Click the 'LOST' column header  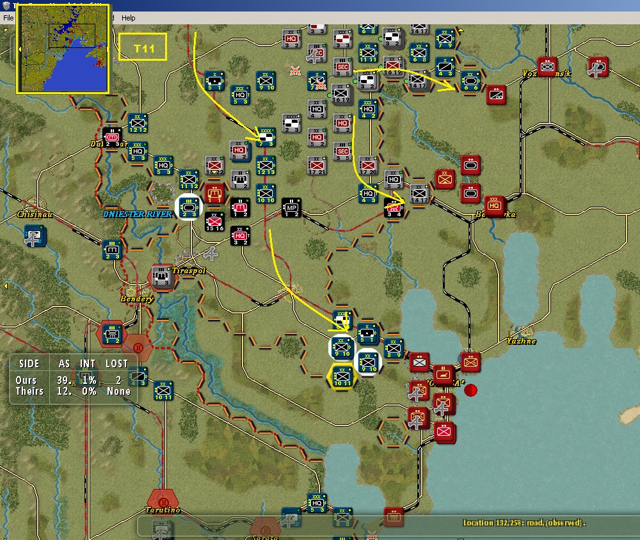coord(116,363)
